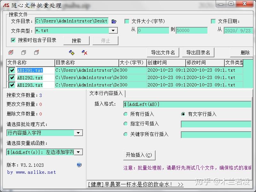The height and width of the screenshot is (192, 256).
Task: Enable the 文件大小(字节) checkbox
Action: 127,20
